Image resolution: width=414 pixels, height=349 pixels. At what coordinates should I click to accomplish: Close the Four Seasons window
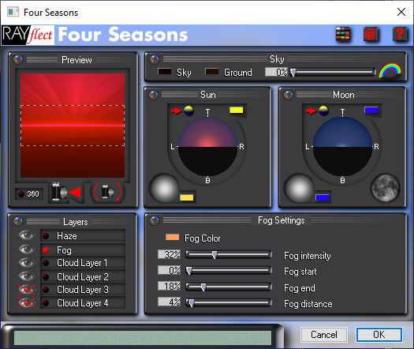[x=401, y=12]
